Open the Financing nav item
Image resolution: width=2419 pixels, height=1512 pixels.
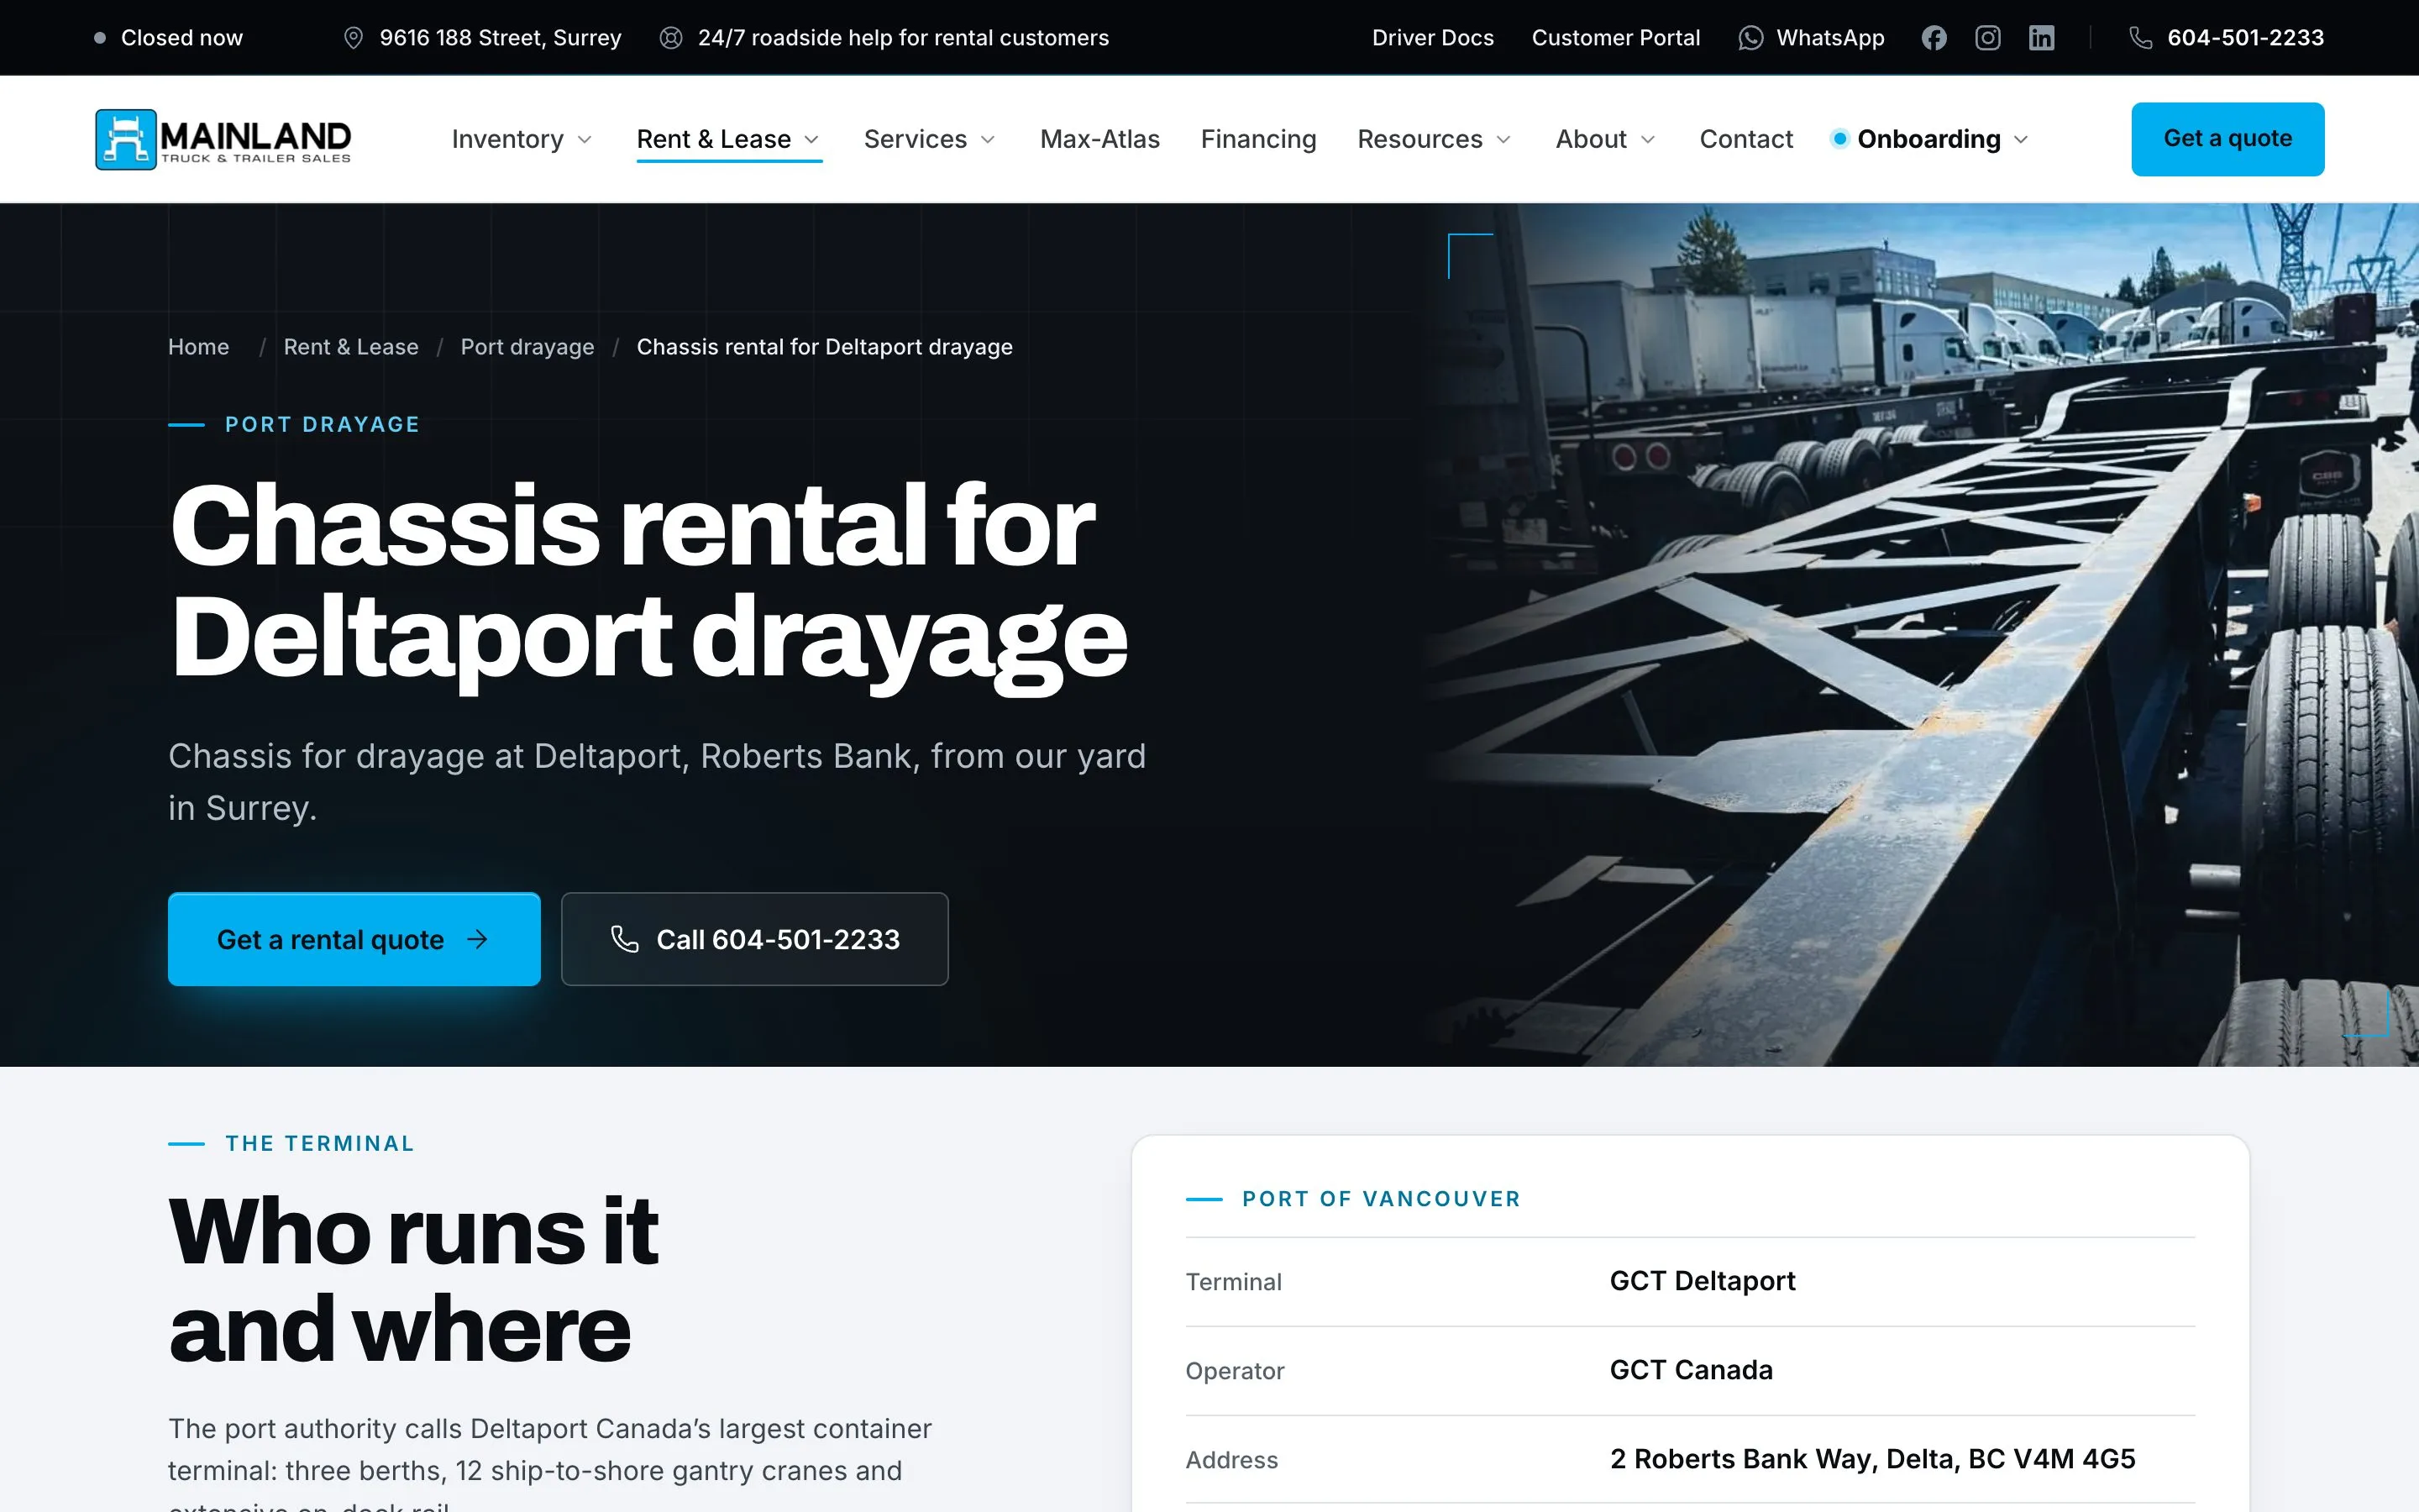coord(1258,139)
